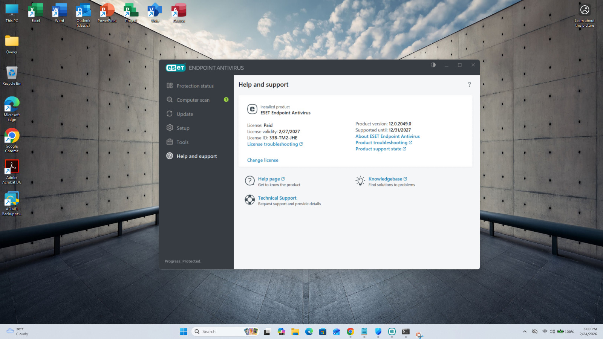Click the question mark help icon
The image size is (603, 339).
coord(469,84)
